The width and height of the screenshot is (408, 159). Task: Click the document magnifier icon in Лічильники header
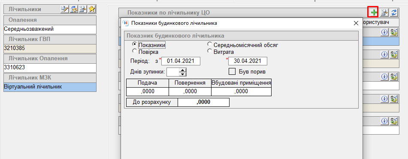pyautogui.click(x=83, y=9)
